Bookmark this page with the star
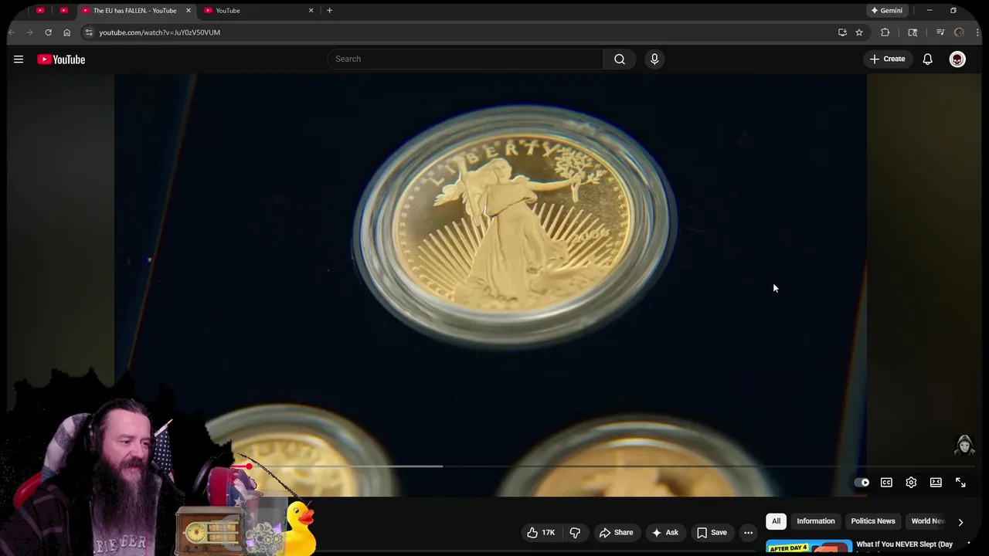 [859, 32]
